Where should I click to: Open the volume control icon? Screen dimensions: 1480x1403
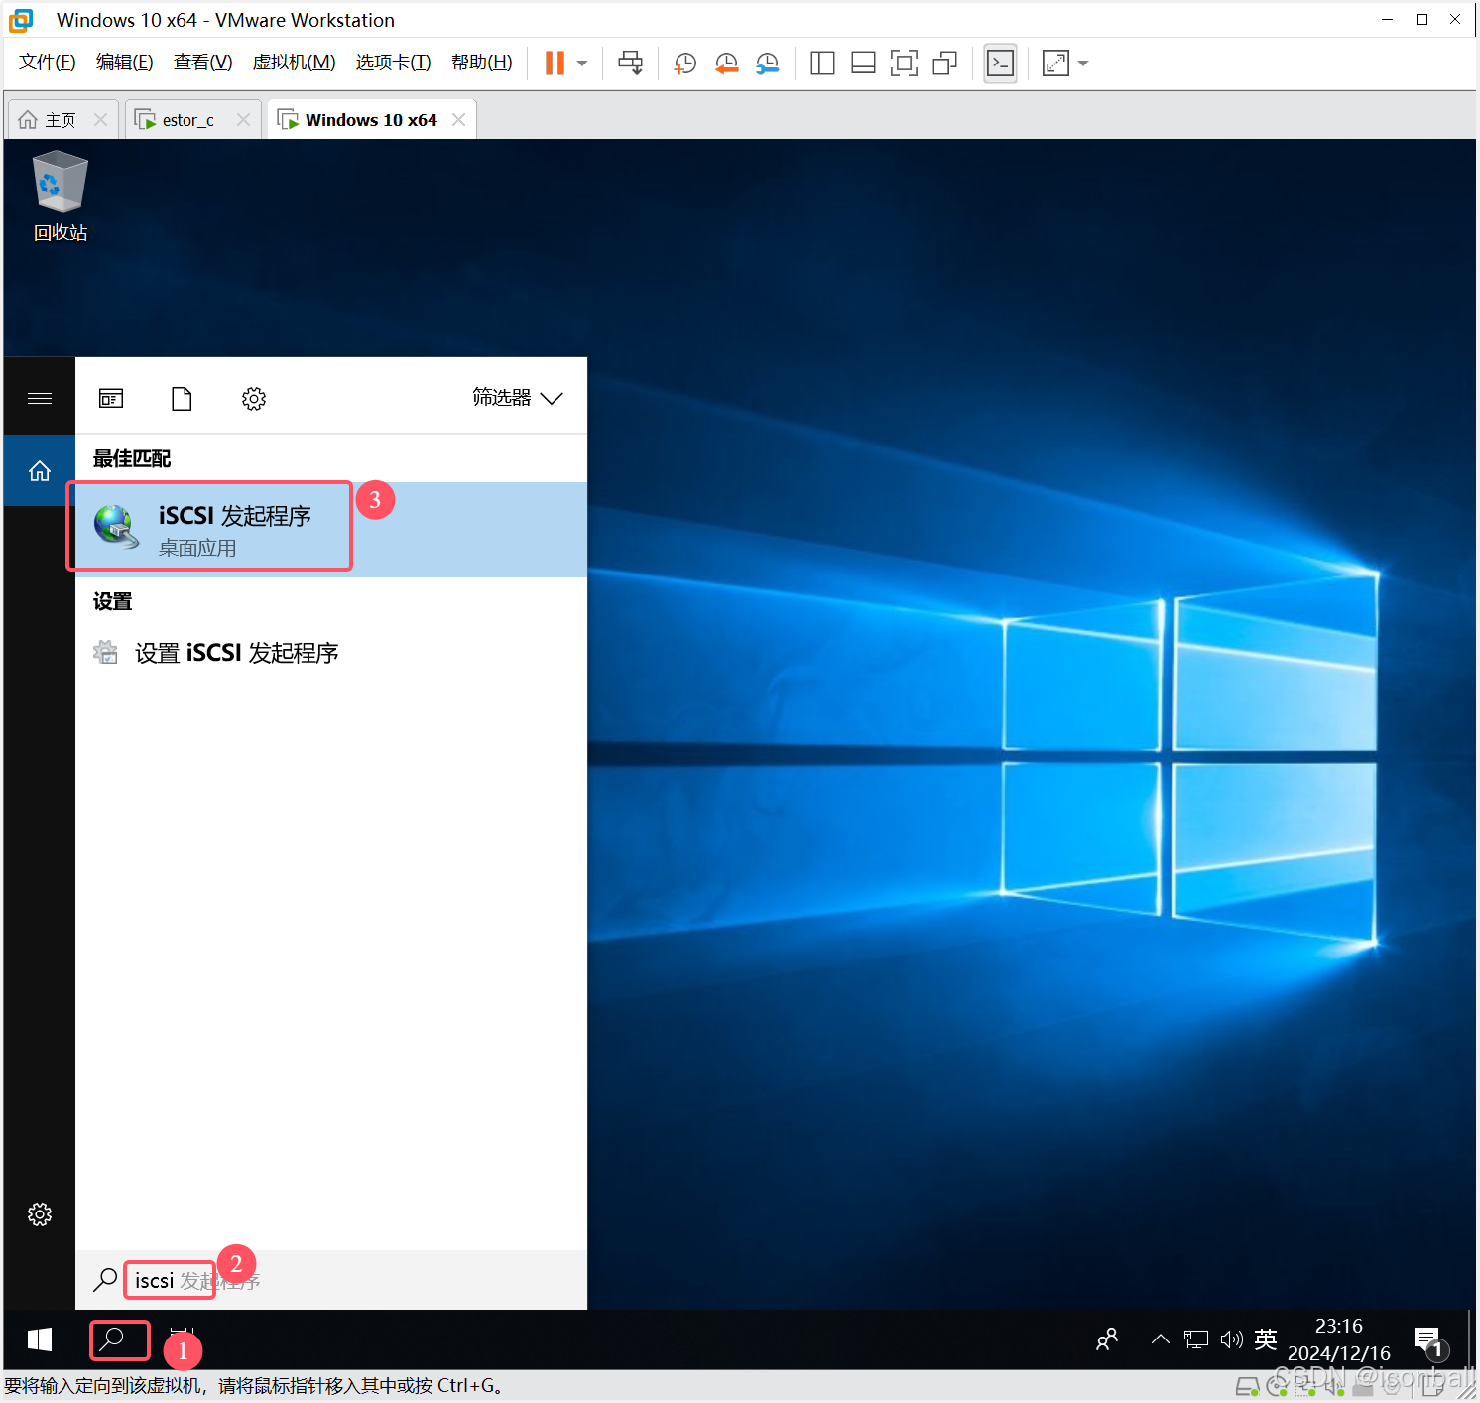point(1231,1339)
